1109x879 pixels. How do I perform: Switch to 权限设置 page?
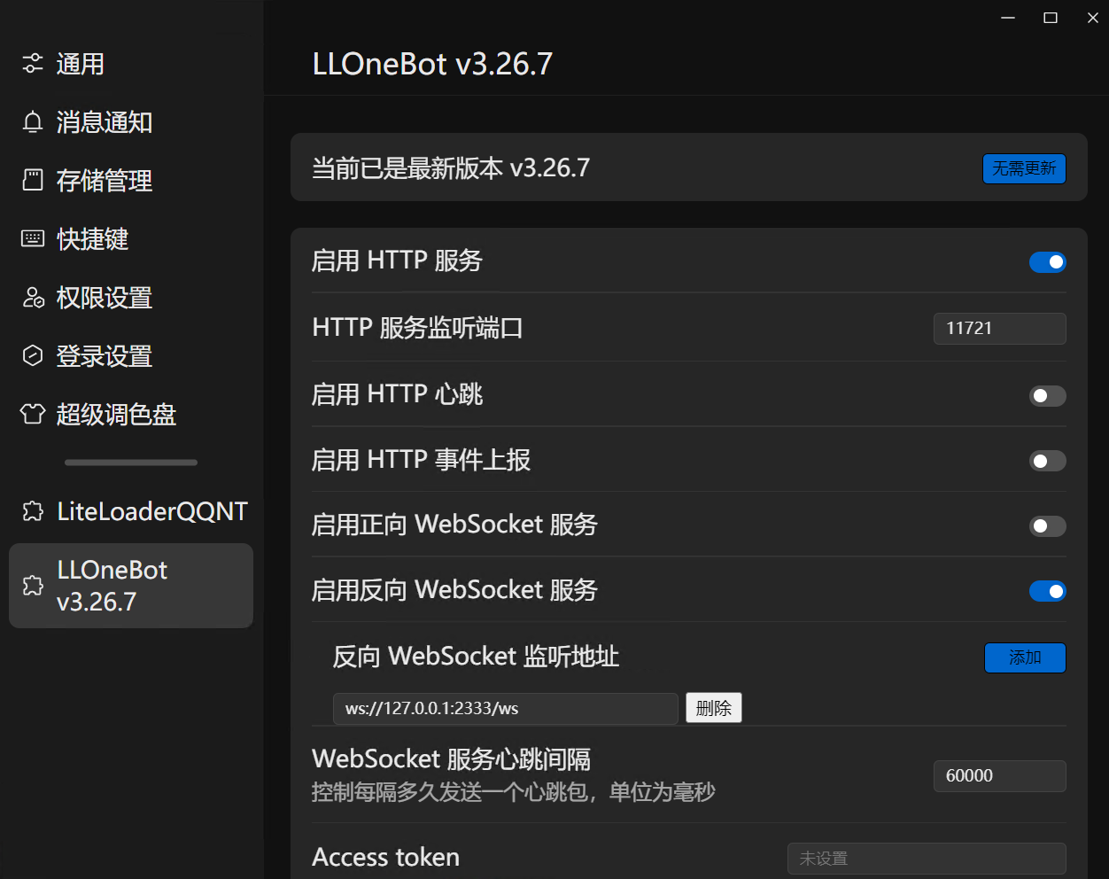[x=131, y=298]
